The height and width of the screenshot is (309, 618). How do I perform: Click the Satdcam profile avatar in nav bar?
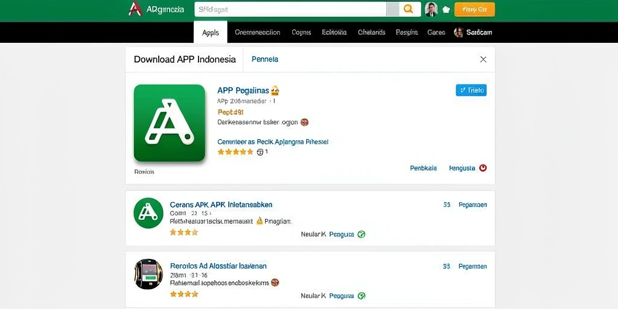459,33
